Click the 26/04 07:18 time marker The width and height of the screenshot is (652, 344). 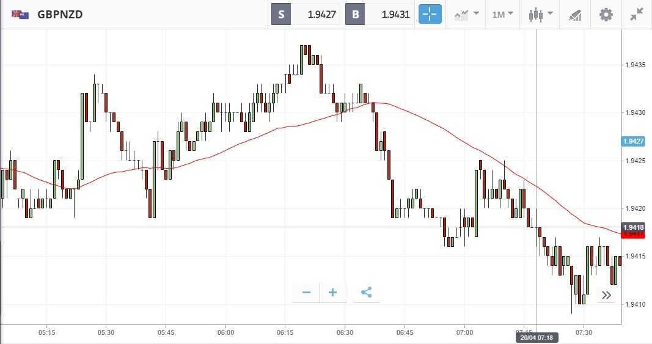point(536,337)
